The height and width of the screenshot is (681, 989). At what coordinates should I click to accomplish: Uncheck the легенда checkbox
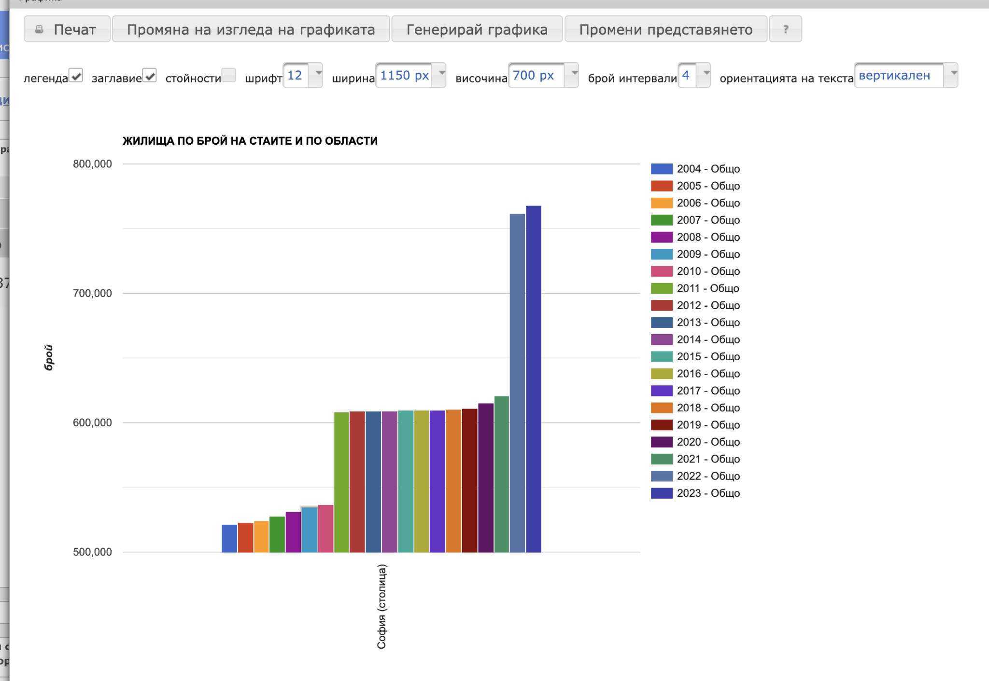tap(76, 75)
